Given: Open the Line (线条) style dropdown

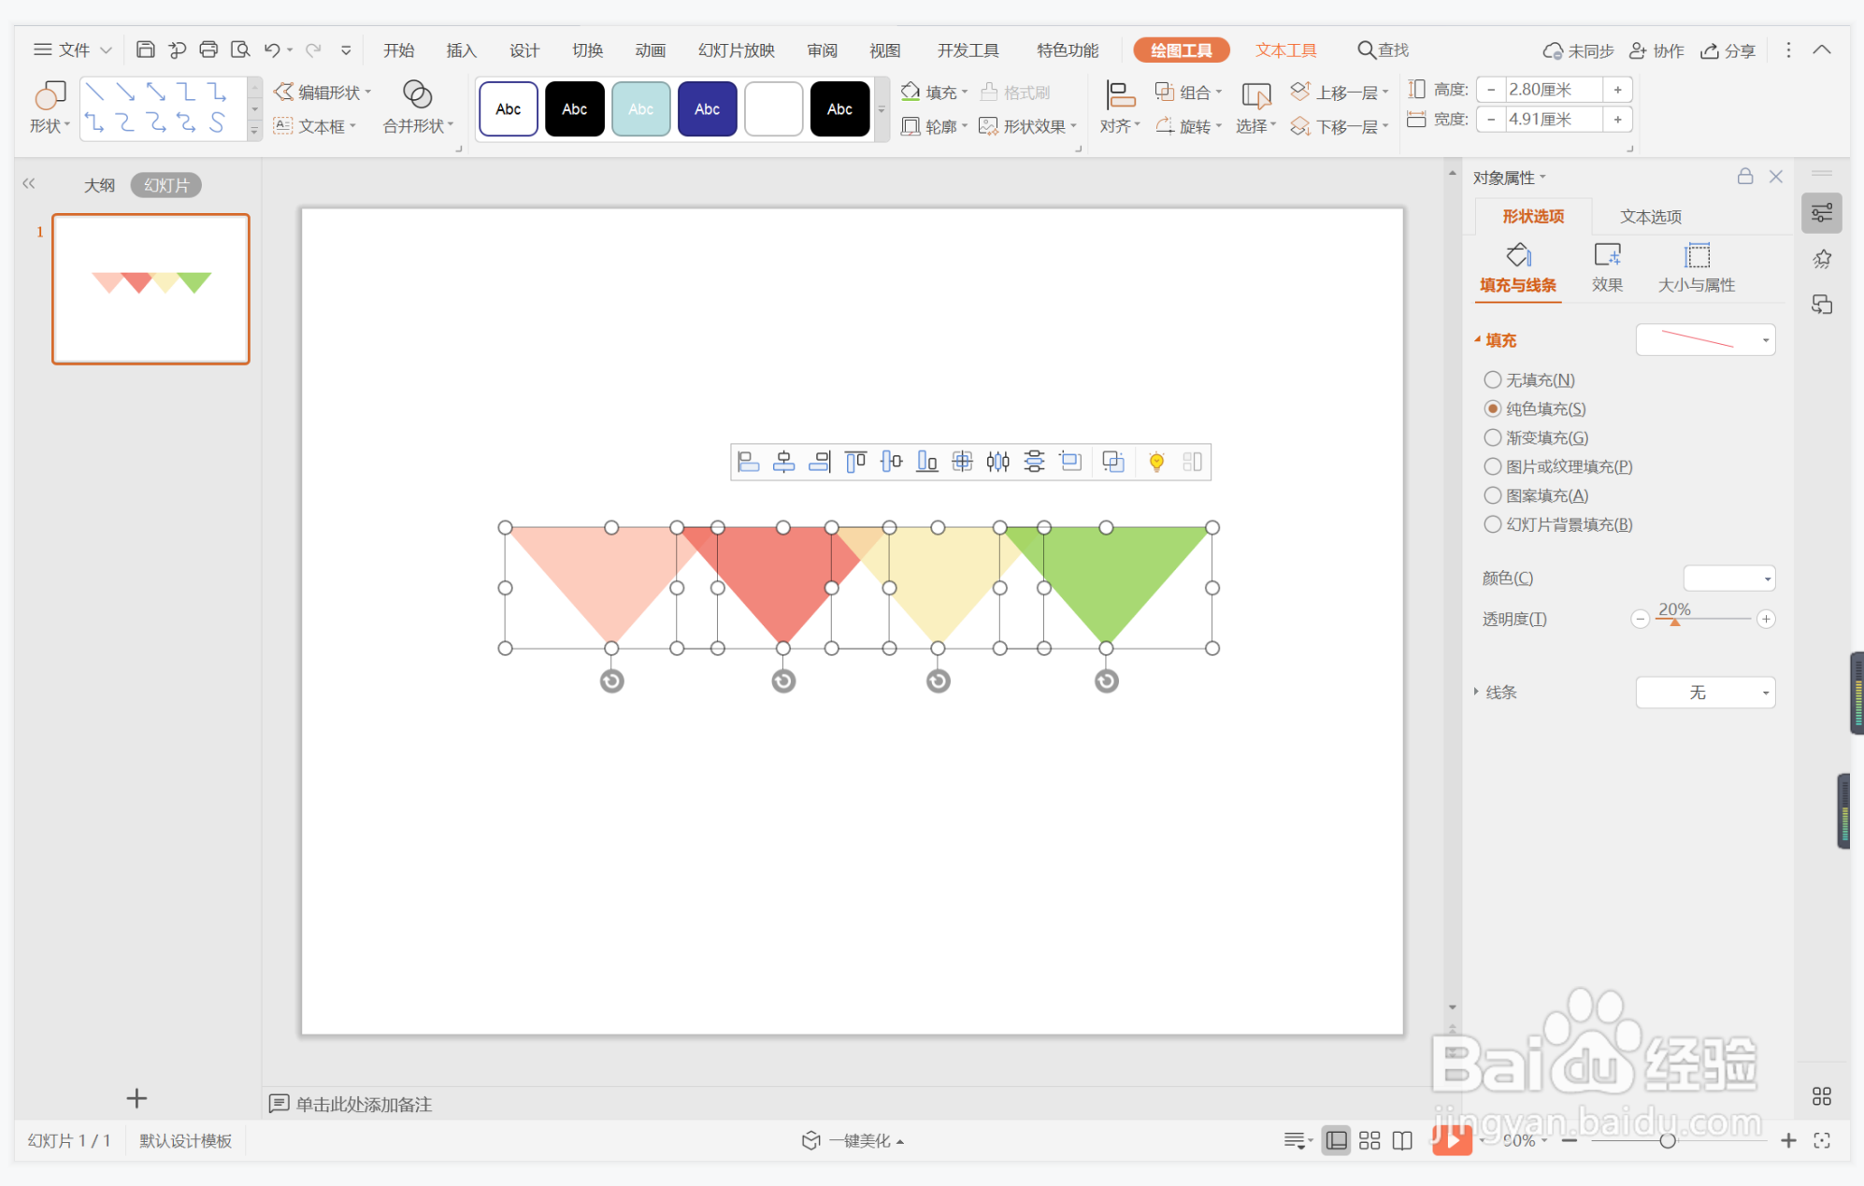Looking at the screenshot, I should tap(1705, 693).
